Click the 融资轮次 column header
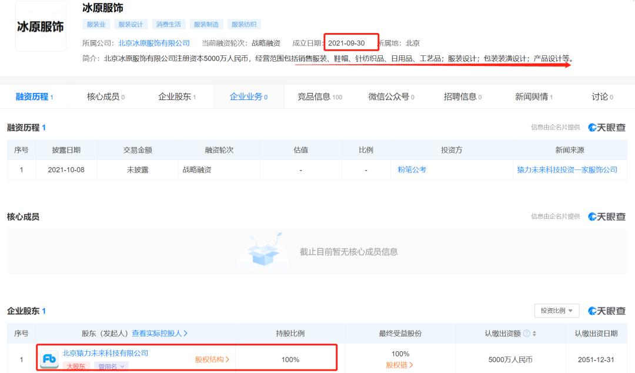 coord(219,150)
